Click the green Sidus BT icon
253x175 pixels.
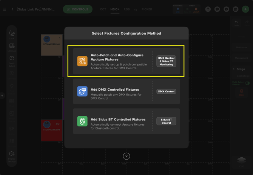[x=82, y=121]
